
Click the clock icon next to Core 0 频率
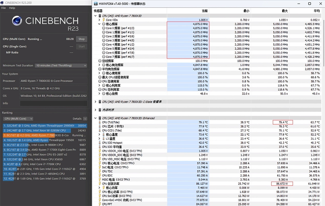(104, 28)
